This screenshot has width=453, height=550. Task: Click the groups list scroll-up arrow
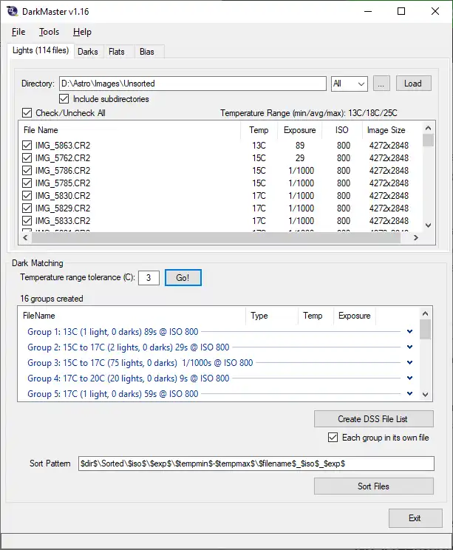[x=426, y=313]
